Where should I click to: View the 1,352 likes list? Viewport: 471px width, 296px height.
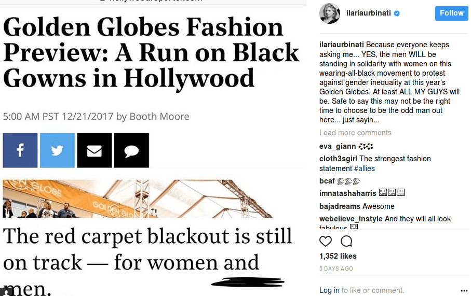337,256
